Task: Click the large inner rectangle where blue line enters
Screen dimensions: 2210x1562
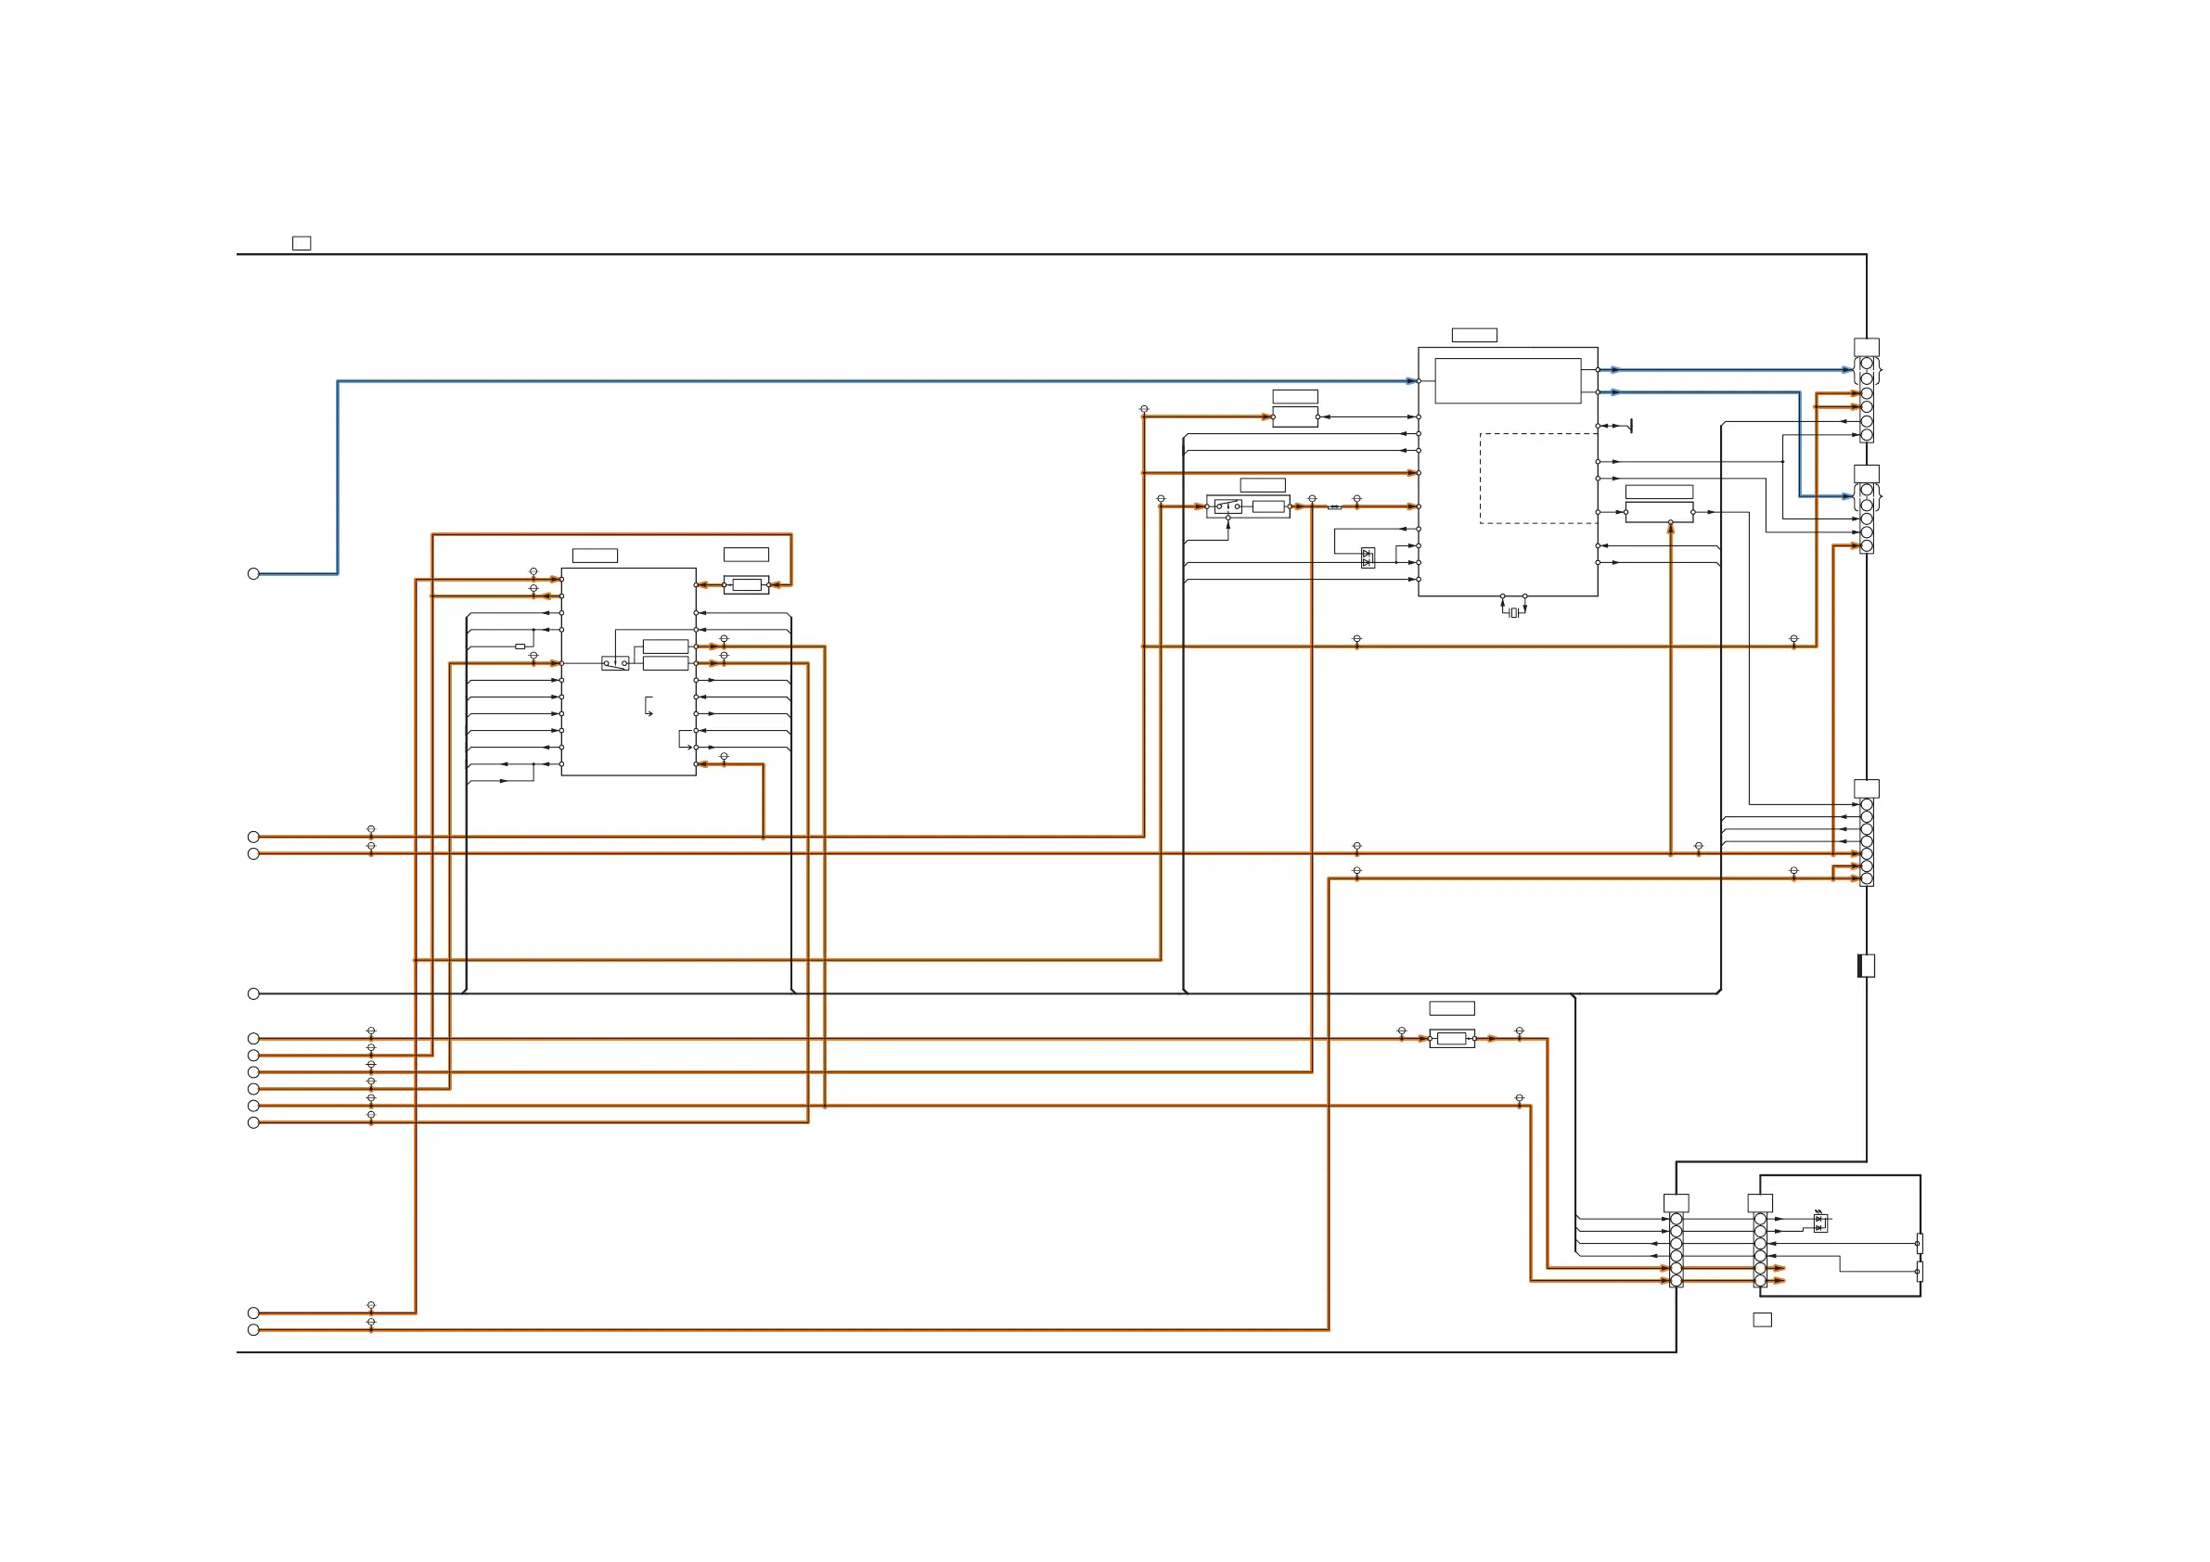Action: click(1508, 381)
